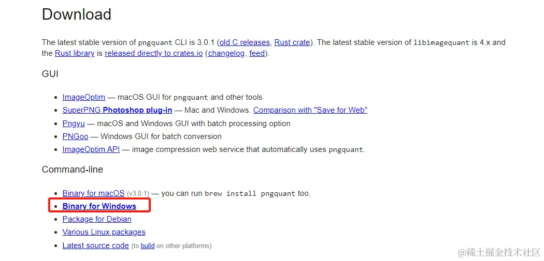
Task: Visit the ImageOptim API link
Action: coord(91,149)
